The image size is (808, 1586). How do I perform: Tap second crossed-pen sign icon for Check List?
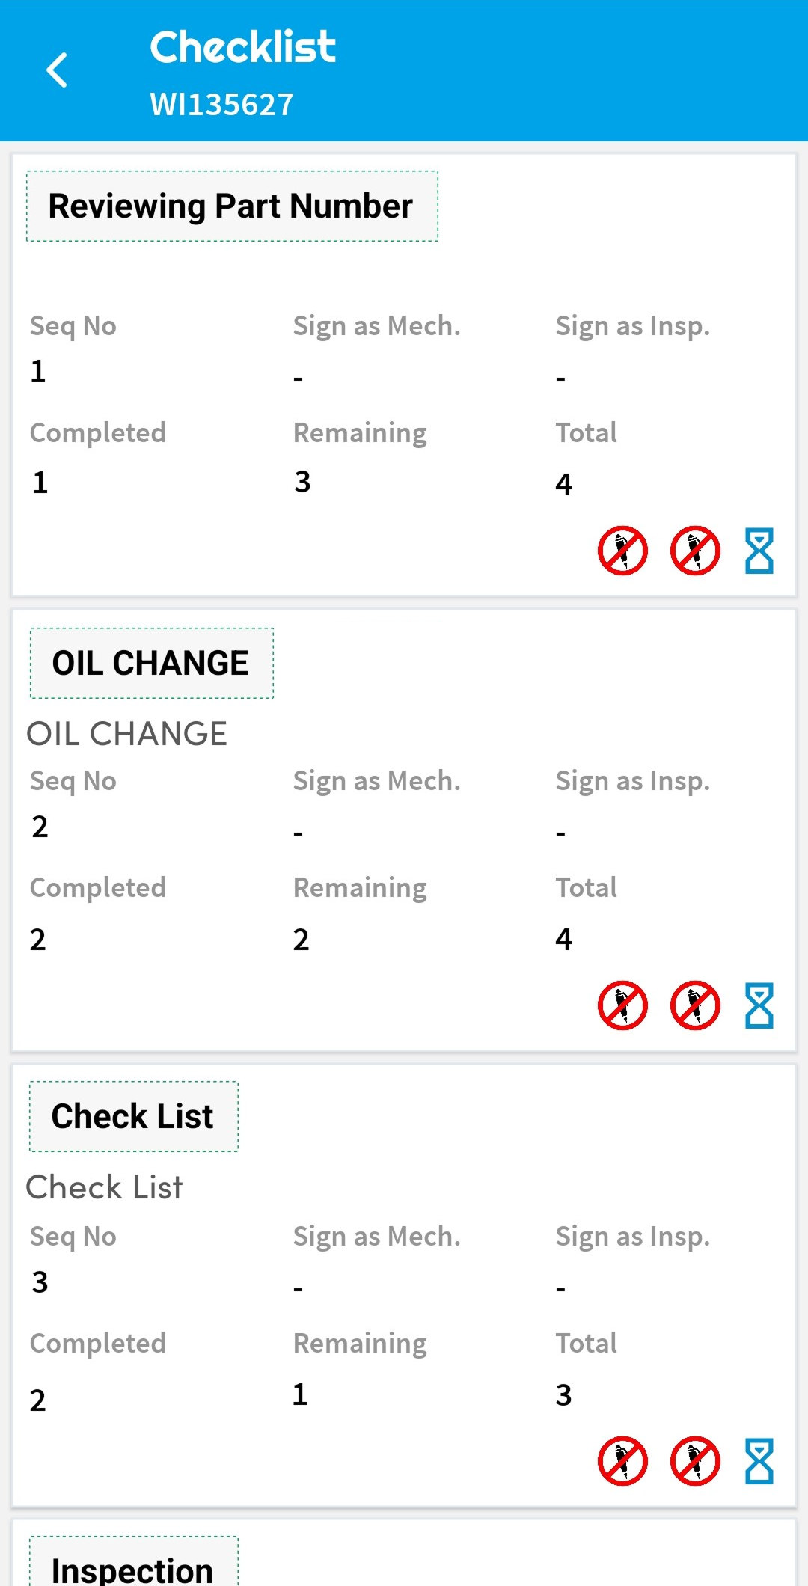pos(695,1461)
